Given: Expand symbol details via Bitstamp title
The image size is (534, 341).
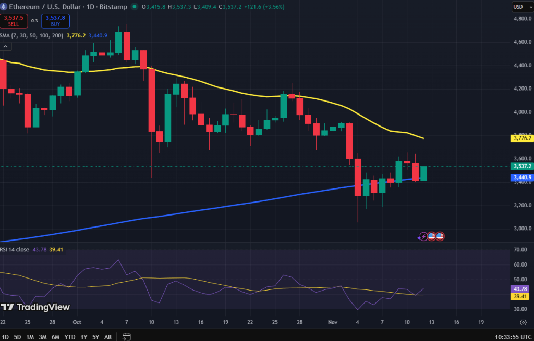Looking at the screenshot, I should (x=113, y=7).
